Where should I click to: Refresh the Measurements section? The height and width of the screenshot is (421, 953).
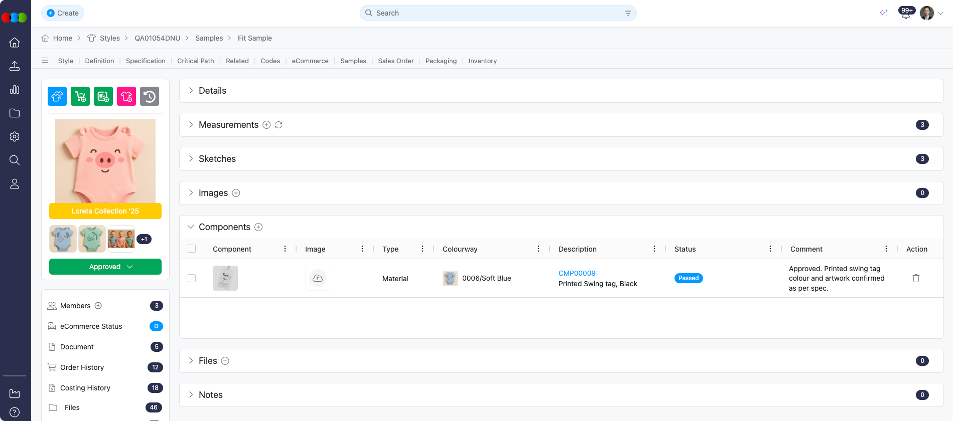(x=279, y=125)
